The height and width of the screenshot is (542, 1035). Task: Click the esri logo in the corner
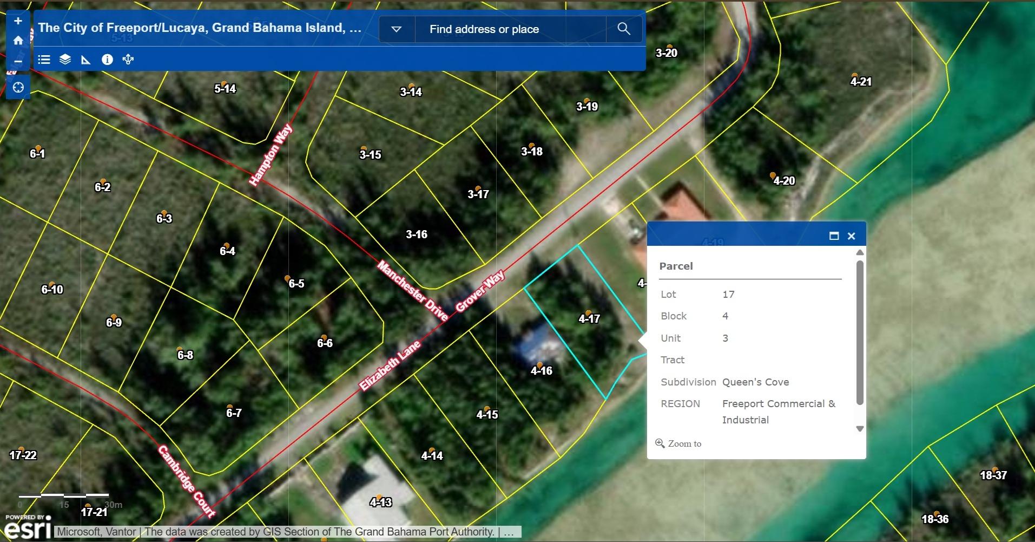[27, 527]
